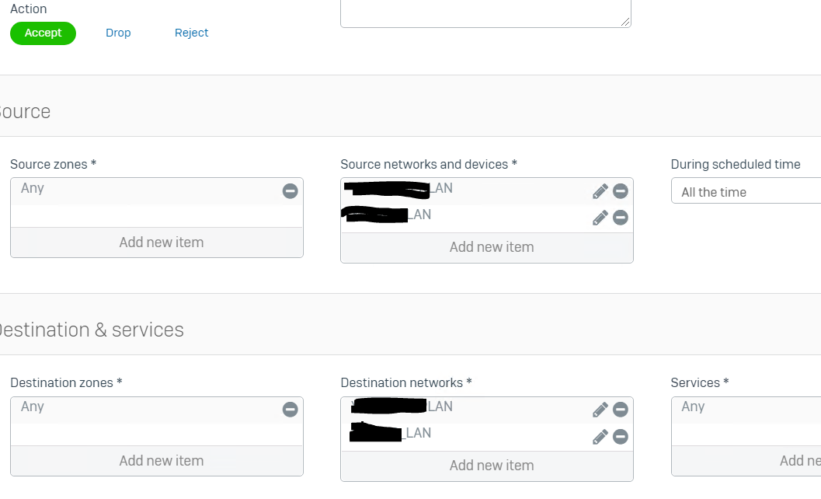
Task: Remove Any from Destination zones
Action: 290,410
